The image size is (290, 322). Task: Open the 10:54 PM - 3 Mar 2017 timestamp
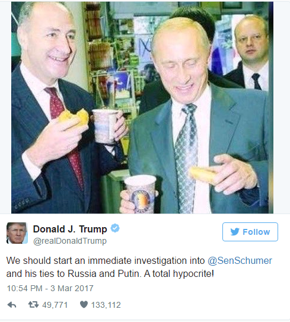click(x=50, y=288)
